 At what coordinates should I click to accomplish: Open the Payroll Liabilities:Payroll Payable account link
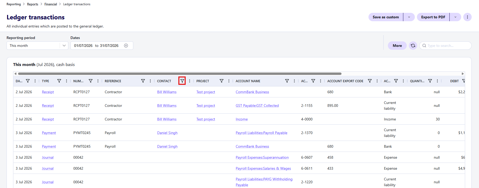tap(261, 133)
